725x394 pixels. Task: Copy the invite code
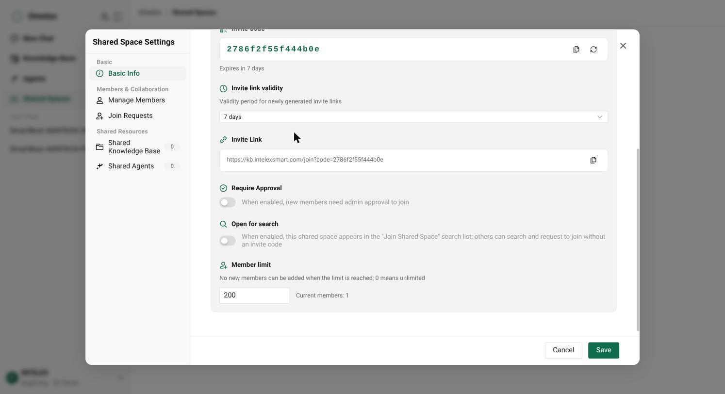pyautogui.click(x=576, y=49)
